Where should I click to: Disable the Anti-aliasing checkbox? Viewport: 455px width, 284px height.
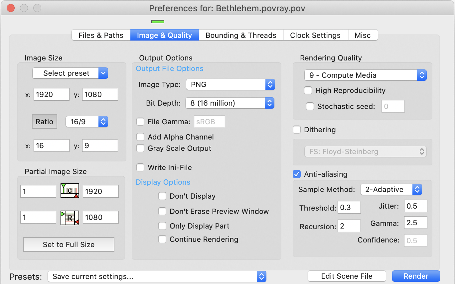click(x=297, y=174)
